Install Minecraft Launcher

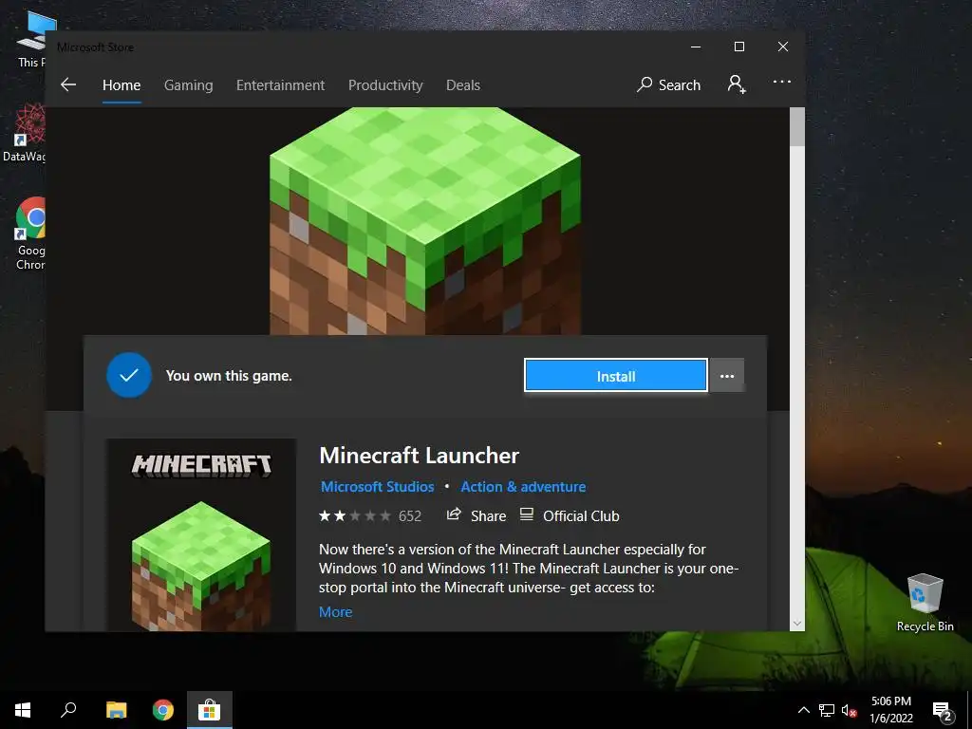click(615, 376)
